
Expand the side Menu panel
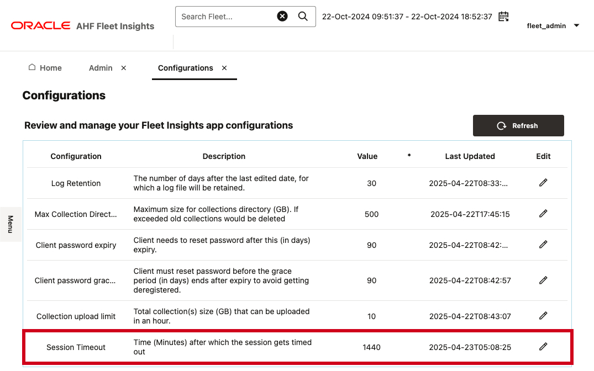(10, 224)
